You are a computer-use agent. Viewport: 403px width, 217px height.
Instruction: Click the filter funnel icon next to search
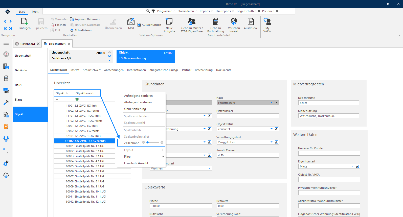[x=153, y=11]
